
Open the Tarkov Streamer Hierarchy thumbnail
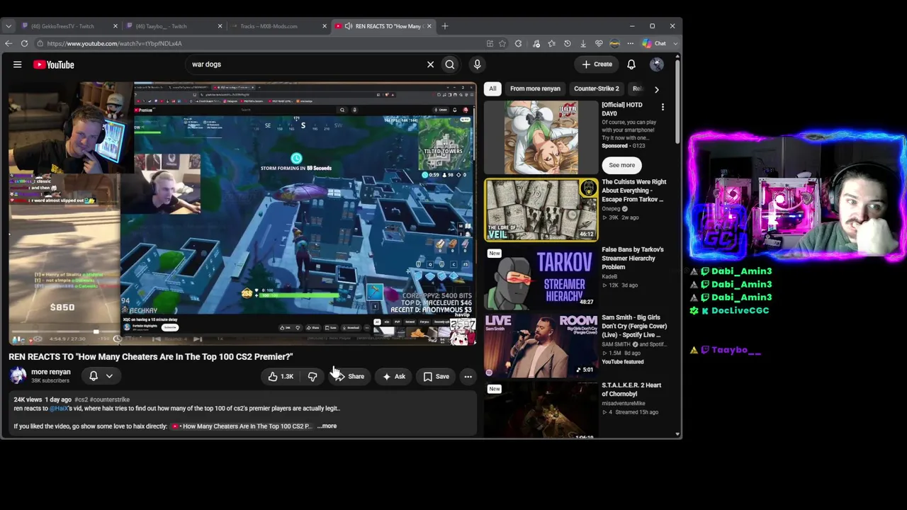tap(541, 277)
